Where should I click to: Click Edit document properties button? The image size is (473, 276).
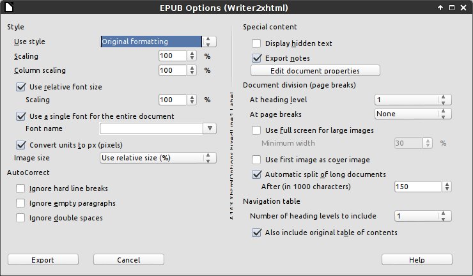pos(315,70)
